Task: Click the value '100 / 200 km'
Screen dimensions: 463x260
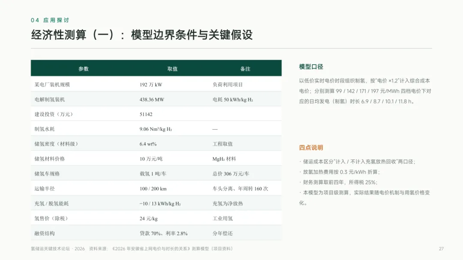Action: [x=153, y=189]
